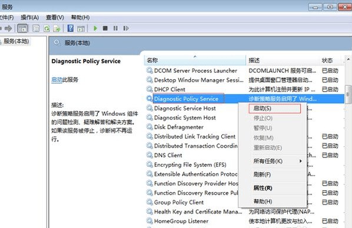
Task: Click the forward arrow toolbar icon
Action: click(8, 28)
